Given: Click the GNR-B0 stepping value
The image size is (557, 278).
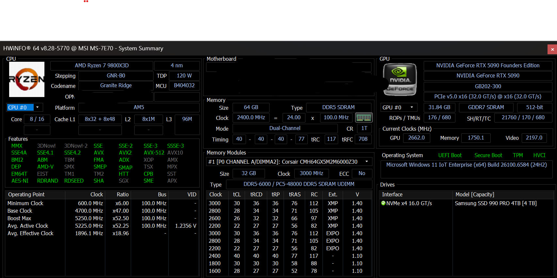Looking at the screenshot, I should point(116,76).
